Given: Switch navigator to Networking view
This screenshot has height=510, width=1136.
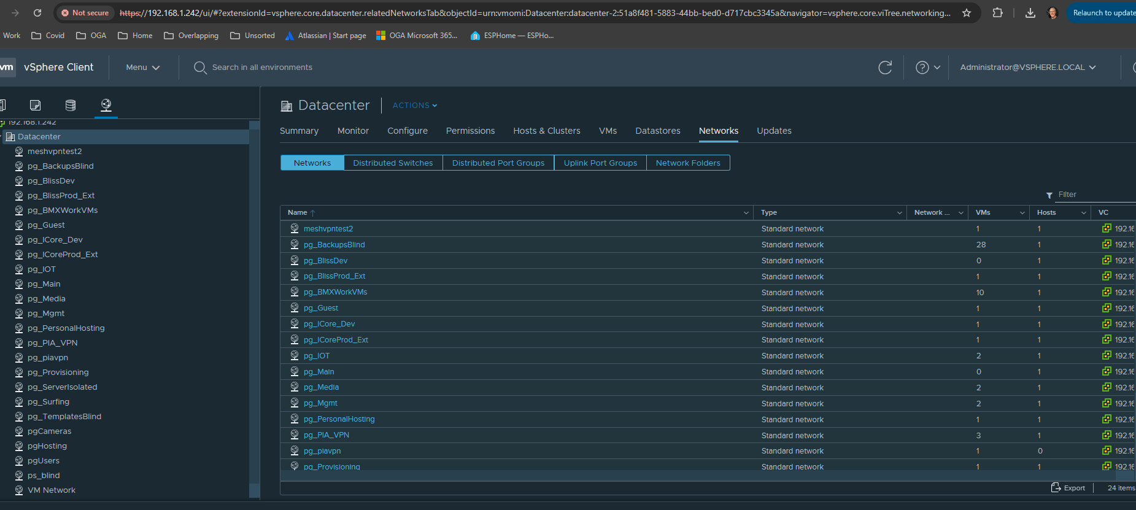Looking at the screenshot, I should [x=106, y=105].
